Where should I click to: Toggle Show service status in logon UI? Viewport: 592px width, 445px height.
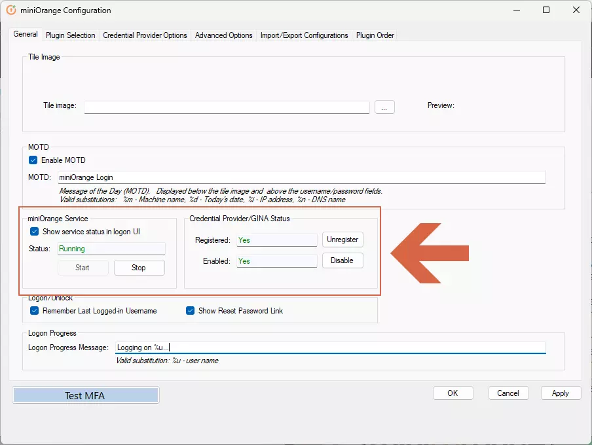pyautogui.click(x=34, y=230)
